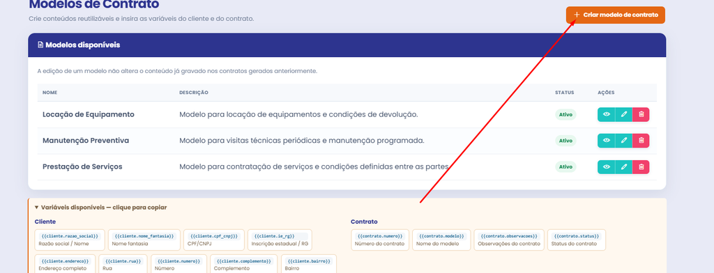The height and width of the screenshot is (273, 714).
Task: Click the document icon beside Modelos disponíveis
Action: [40, 45]
